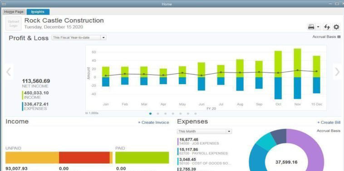The width and height of the screenshot is (344, 171).
Task: Click the Accrual Basis info icon
Action: tap(339, 37)
